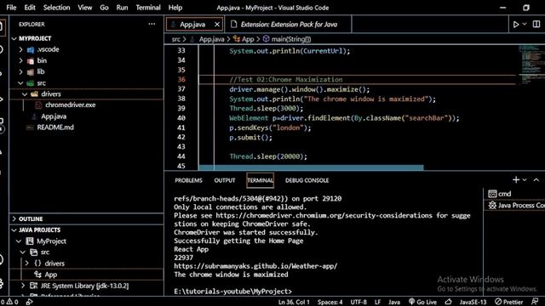This screenshot has height=306, width=545.
Task: Open the Terminal menu
Action: click(148, 8)
